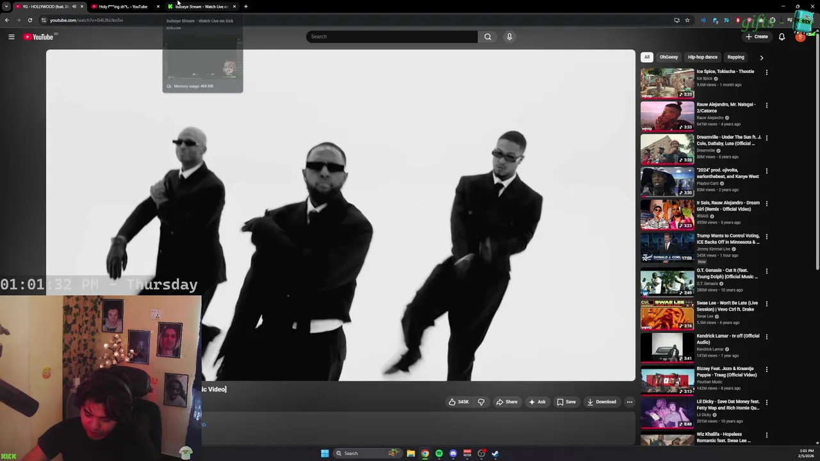The height and width of the screenshot is (461, 820).
Task: Select the Hip-hop dance filter chip
Action: (x=702, y=57)
